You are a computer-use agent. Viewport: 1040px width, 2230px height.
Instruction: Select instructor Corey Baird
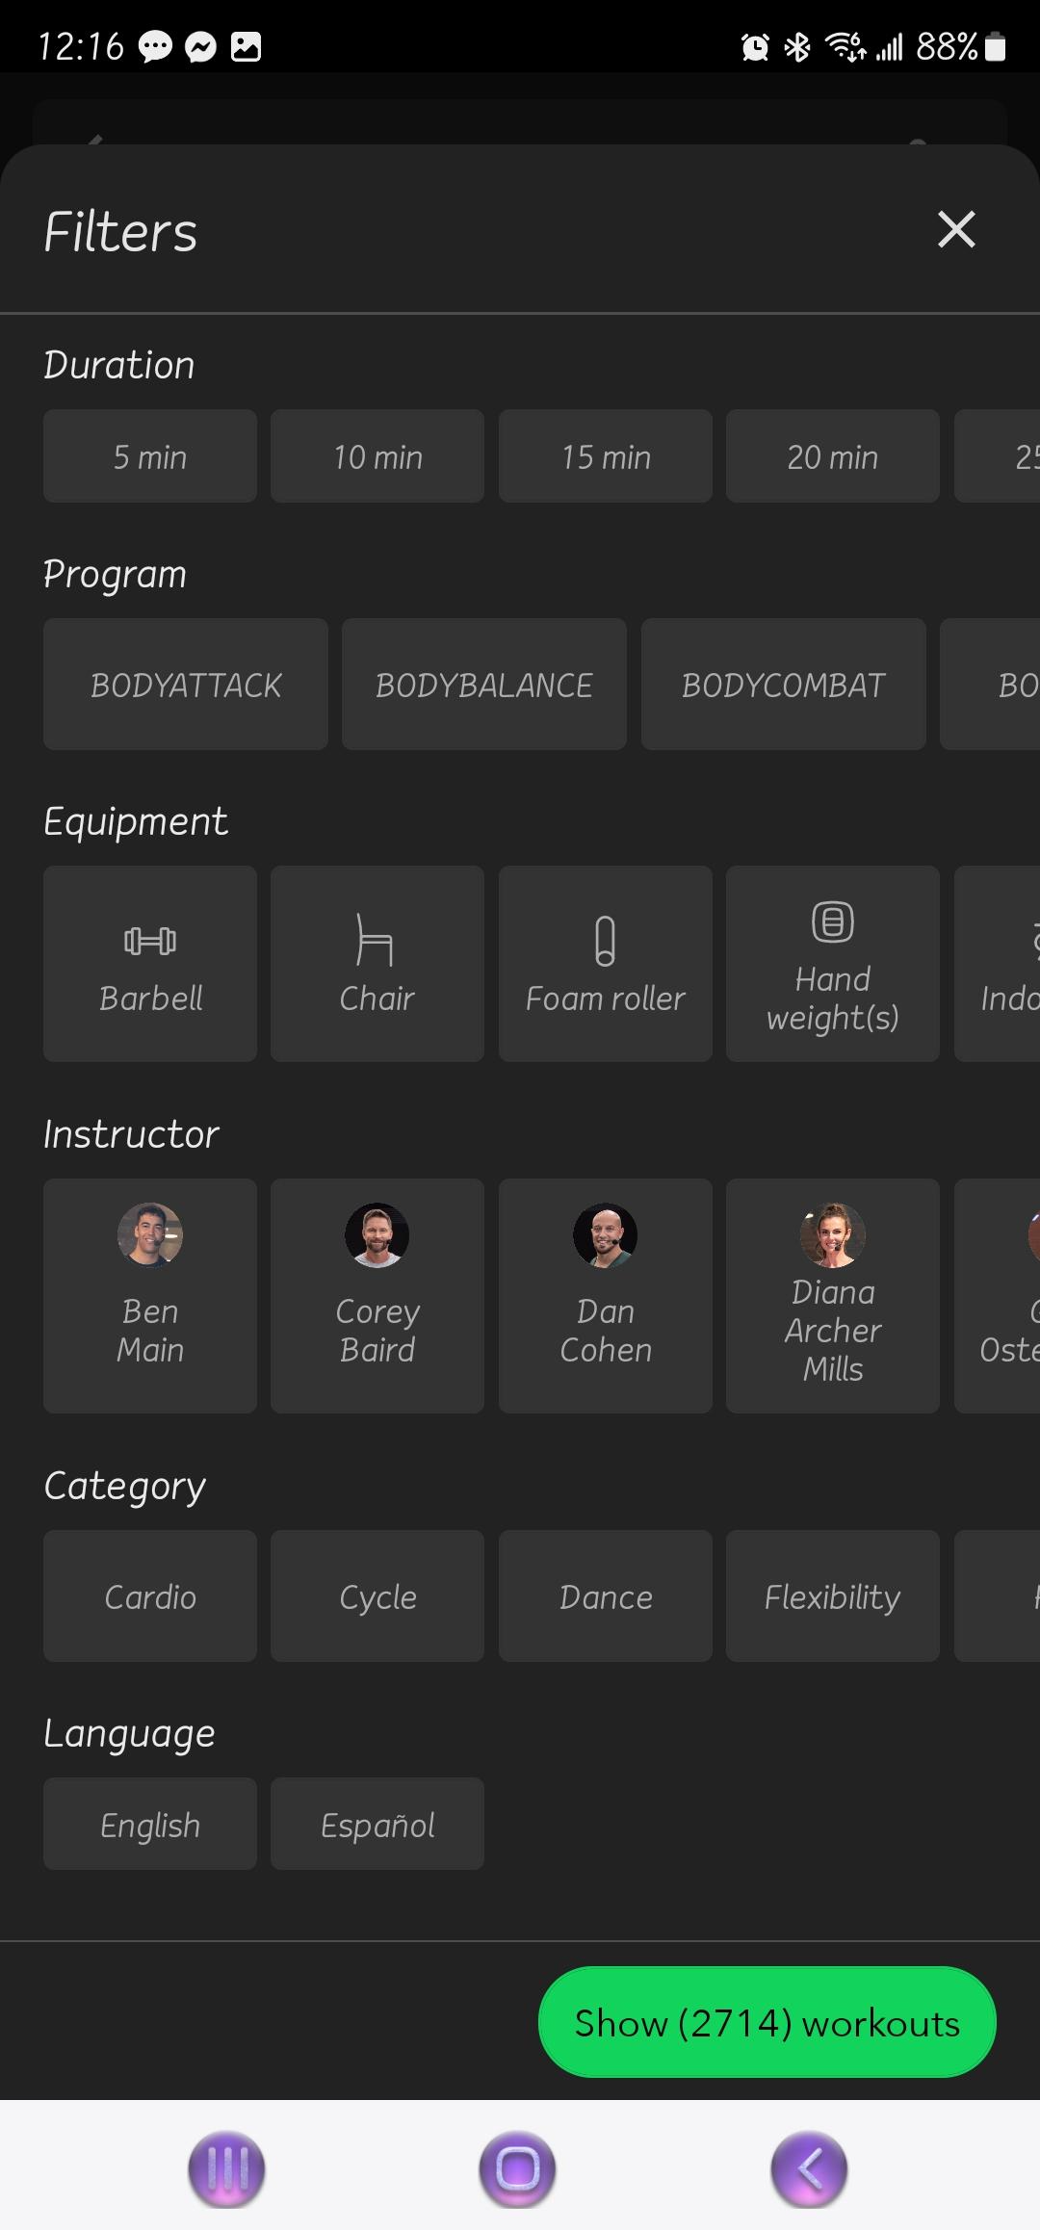377,1296
